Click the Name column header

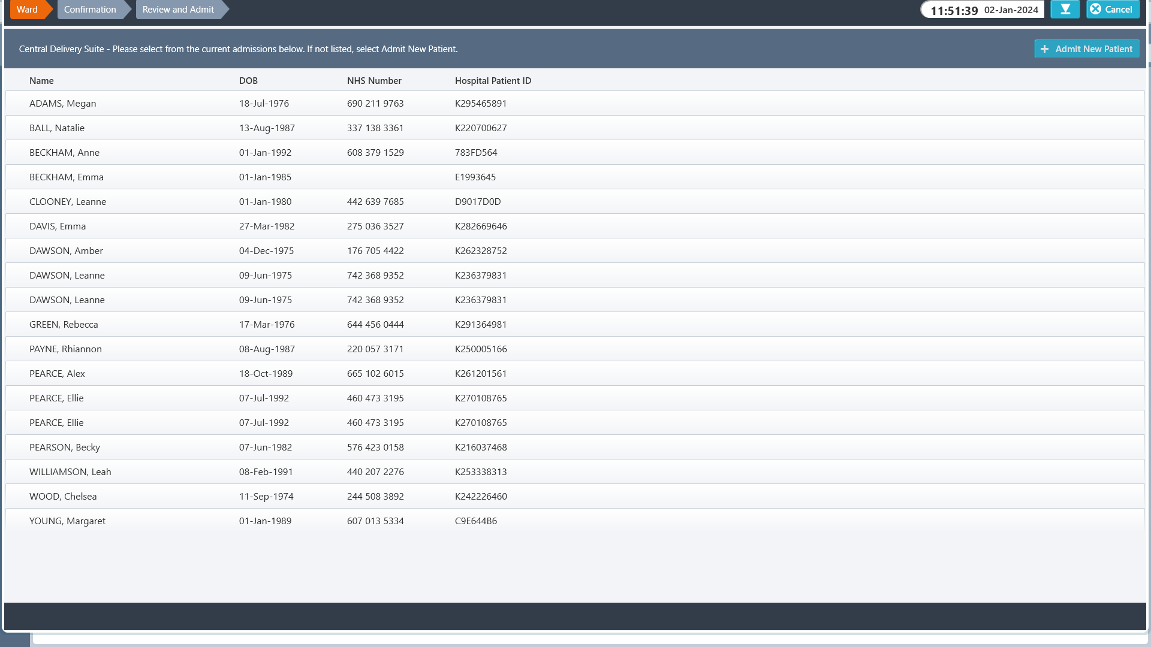[41, 80]
